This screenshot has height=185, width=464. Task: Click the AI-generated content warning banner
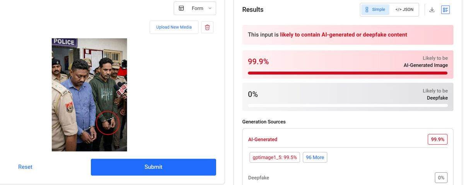(347, 35)
